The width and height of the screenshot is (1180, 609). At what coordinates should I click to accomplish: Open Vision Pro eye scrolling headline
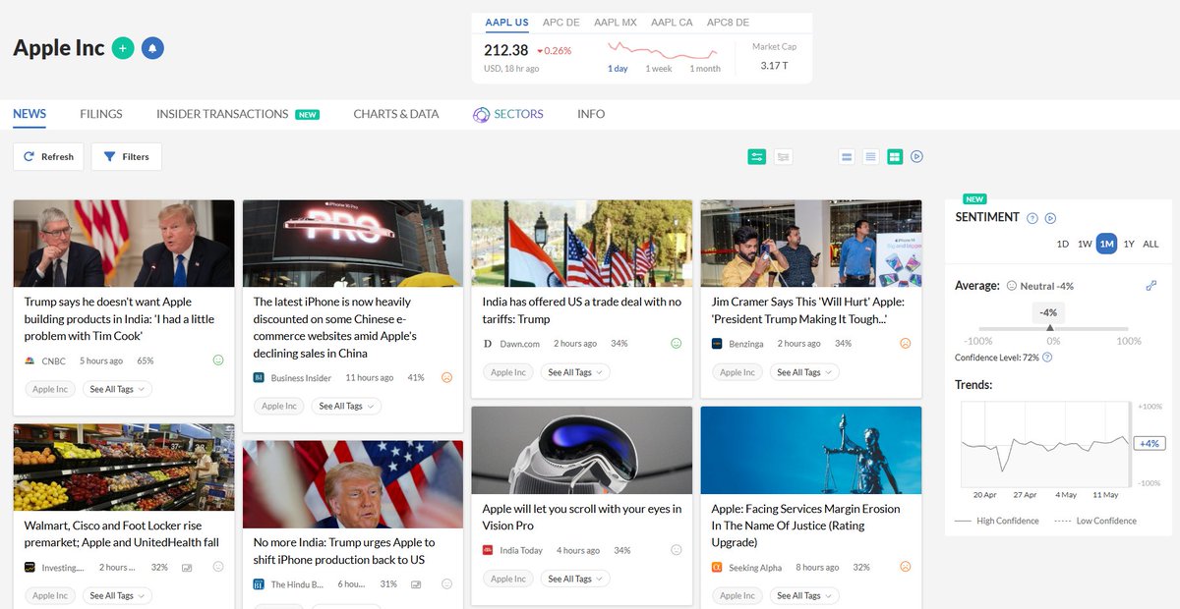pos(582,517)
